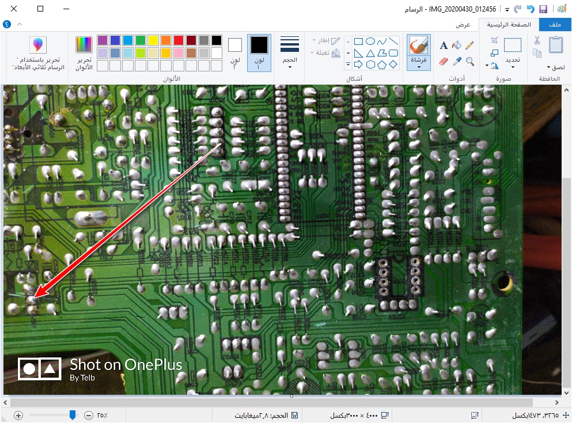Select the Rounded rectangle shape

(x=393, y=53)
